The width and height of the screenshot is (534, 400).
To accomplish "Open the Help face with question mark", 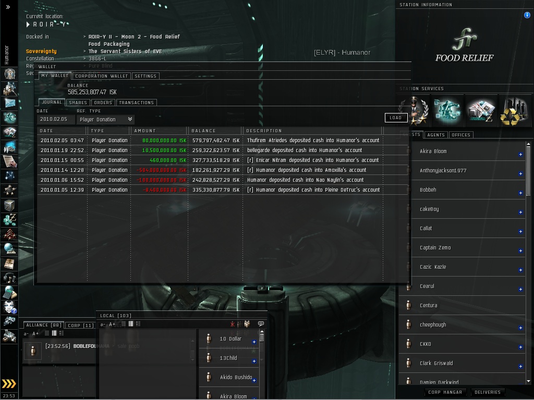I will pos(9,307).
